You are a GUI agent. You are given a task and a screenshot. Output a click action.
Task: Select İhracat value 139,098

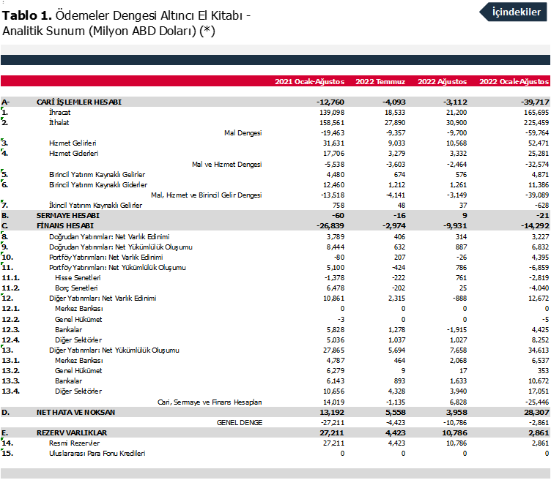(x=332, y=112)
